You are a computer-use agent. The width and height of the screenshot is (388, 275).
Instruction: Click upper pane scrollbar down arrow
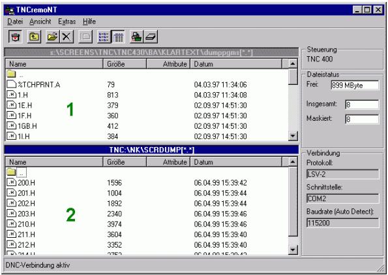[x=293, y=136]
